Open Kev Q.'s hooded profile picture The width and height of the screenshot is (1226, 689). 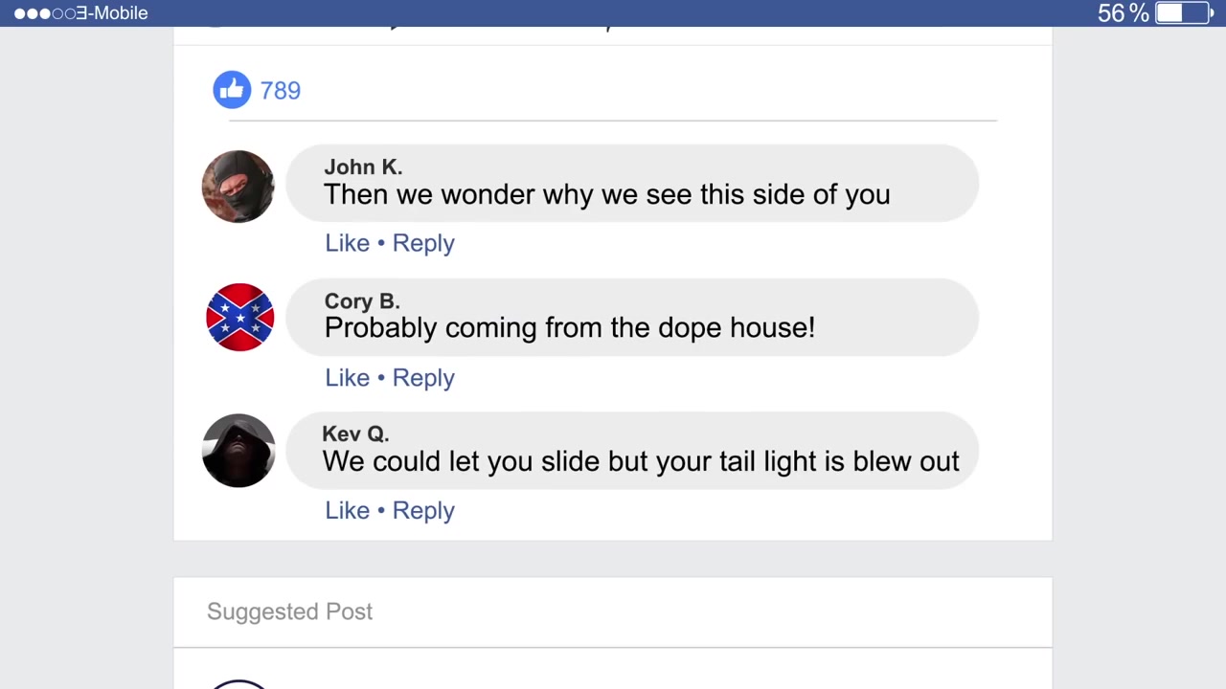point(238,451)
